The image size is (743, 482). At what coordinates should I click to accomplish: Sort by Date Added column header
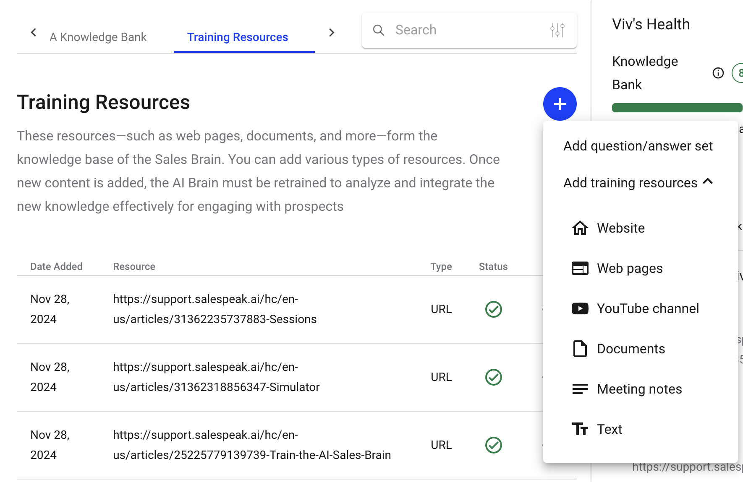pyautogui.click(x=56, y=267)
